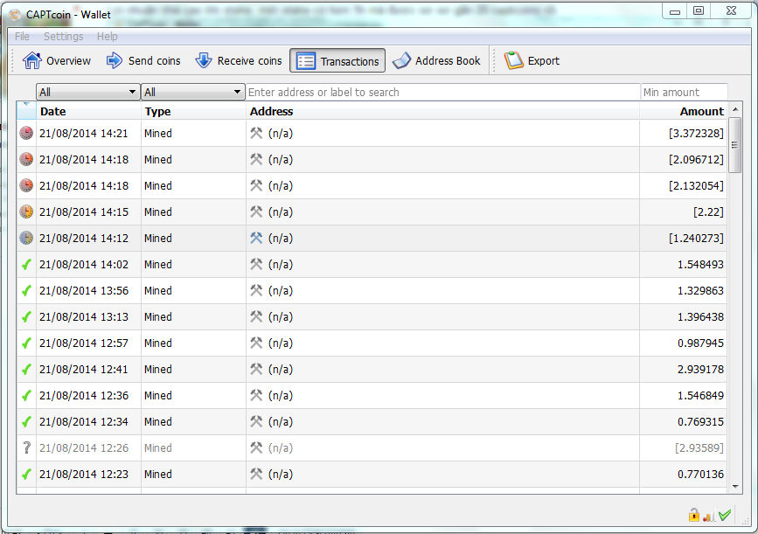Open the Transactions tab
The image size is (758, 534).
click(x=337, y=61)
